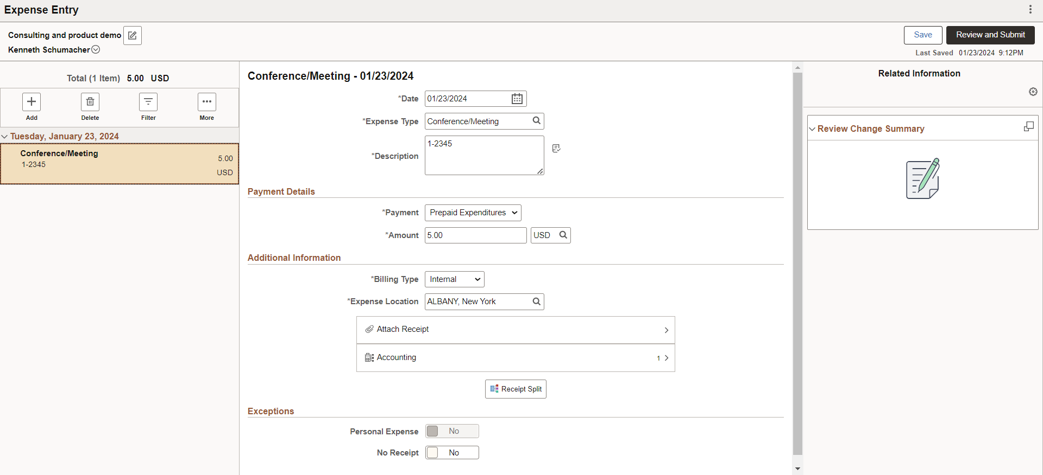Click Review and Submit

click(x=990, y=35)
